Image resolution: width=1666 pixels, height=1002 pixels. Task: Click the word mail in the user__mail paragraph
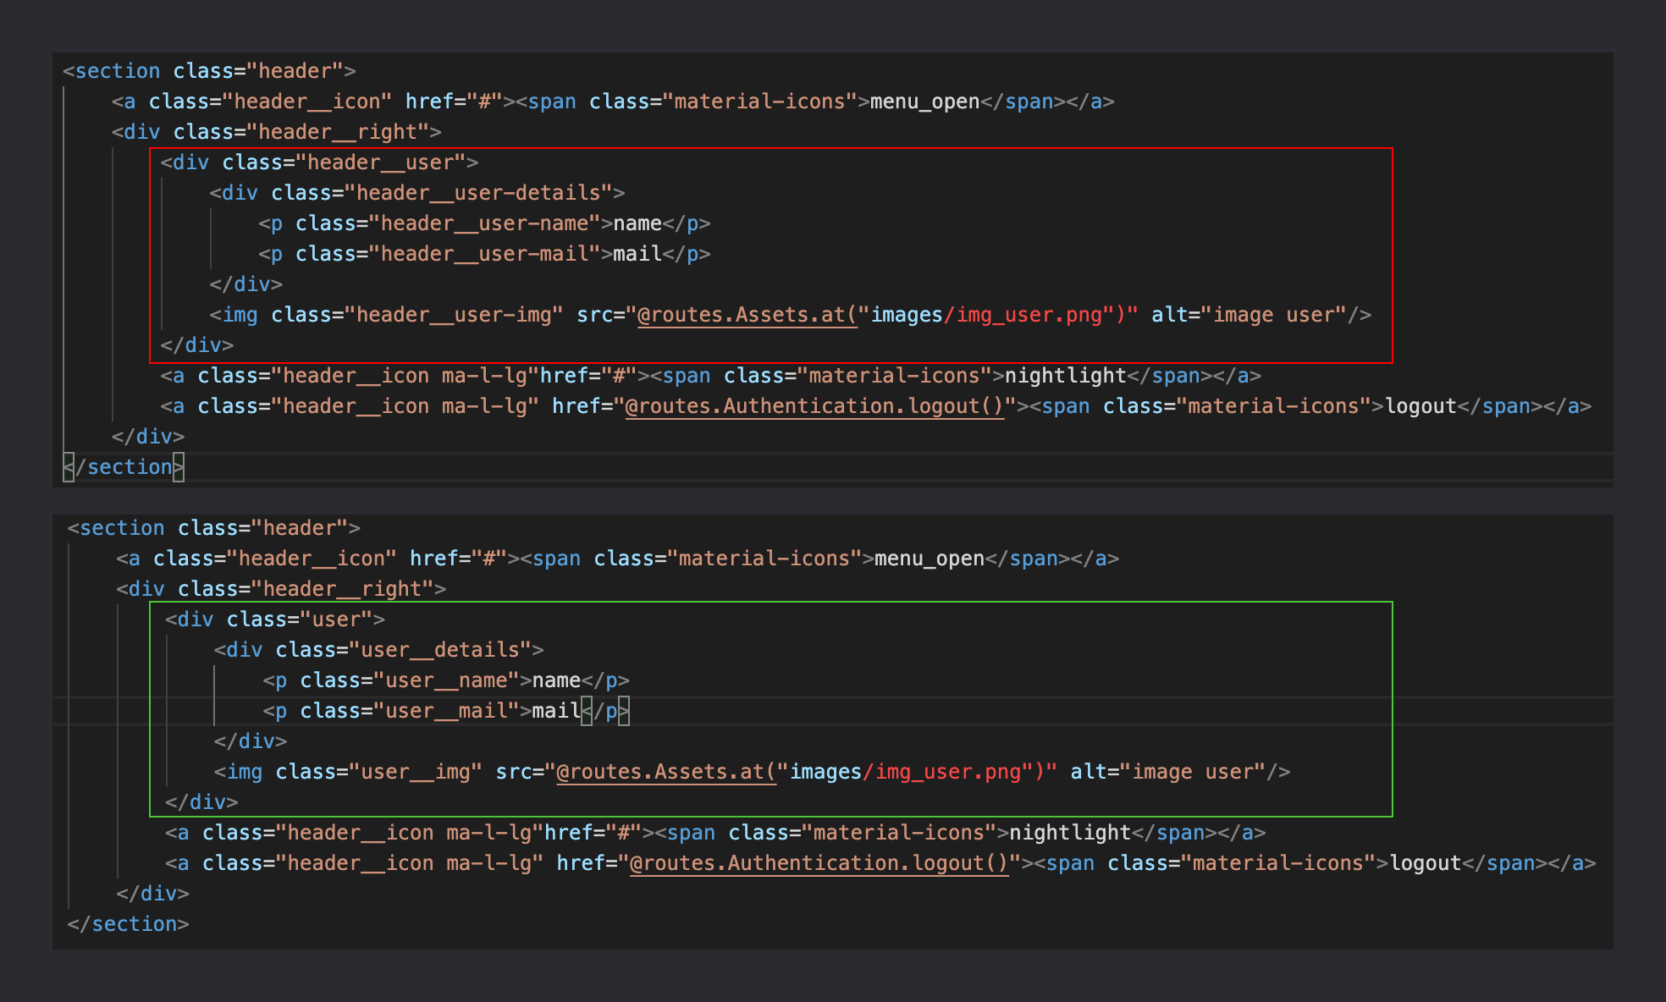(x=556, y=711)
